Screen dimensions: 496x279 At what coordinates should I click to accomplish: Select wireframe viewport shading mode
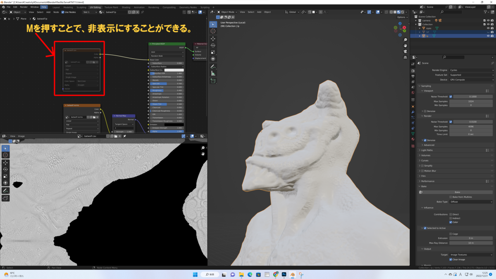pyautogui.click(x=391, y=12)
